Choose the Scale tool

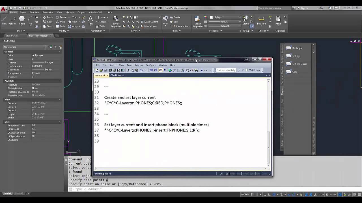(x=61, y=26)
